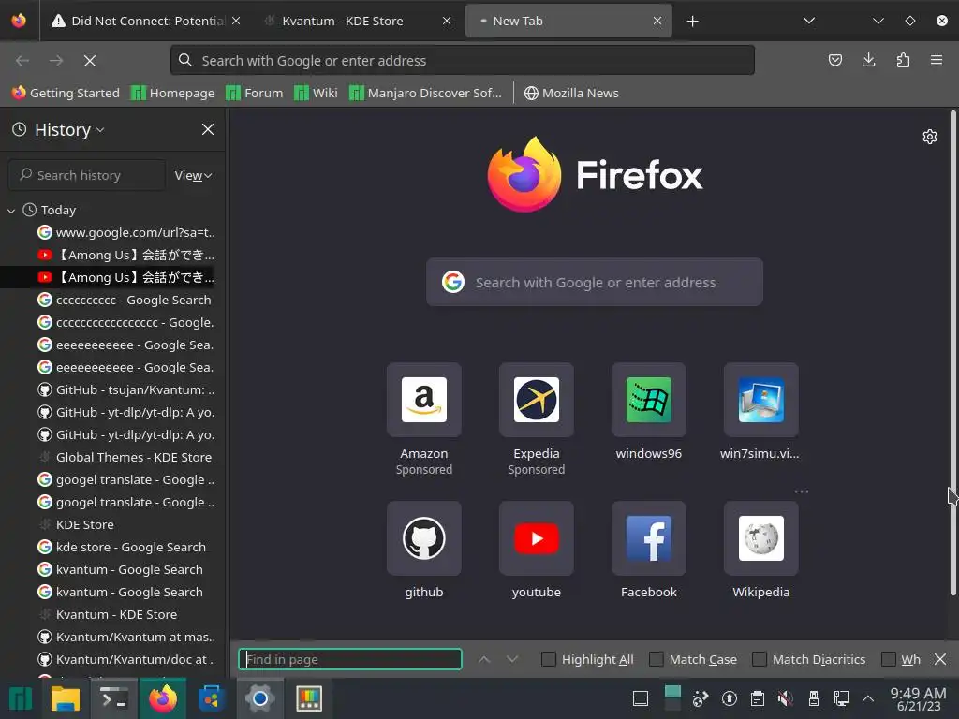Open www.google.com/url history entry
This screenshot has width=959, height=719.
tap(125, 232)
